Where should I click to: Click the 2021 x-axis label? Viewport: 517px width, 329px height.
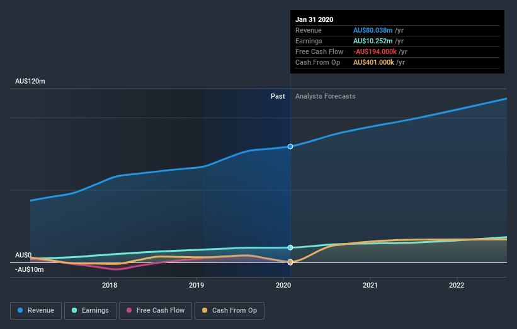coord(370,285)
